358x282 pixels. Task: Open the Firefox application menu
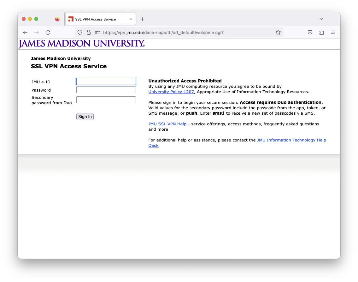(333, 33)
